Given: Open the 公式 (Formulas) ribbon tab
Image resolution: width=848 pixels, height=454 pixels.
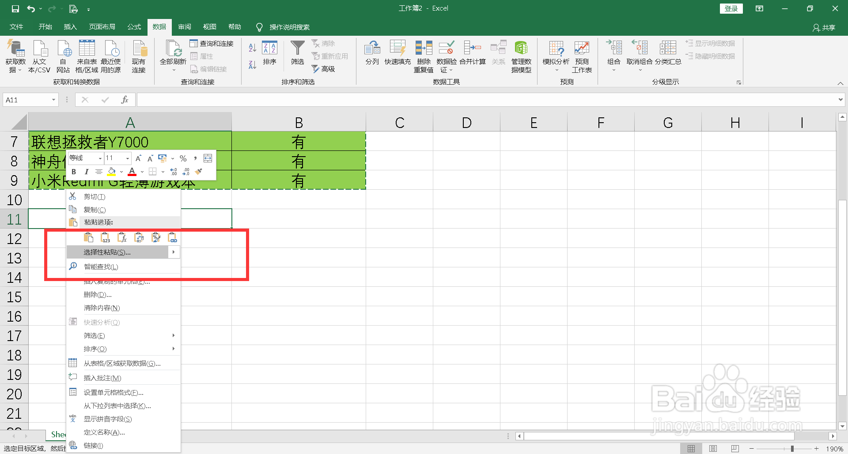Looking at the screenshot, I should [x=134, y=27].
